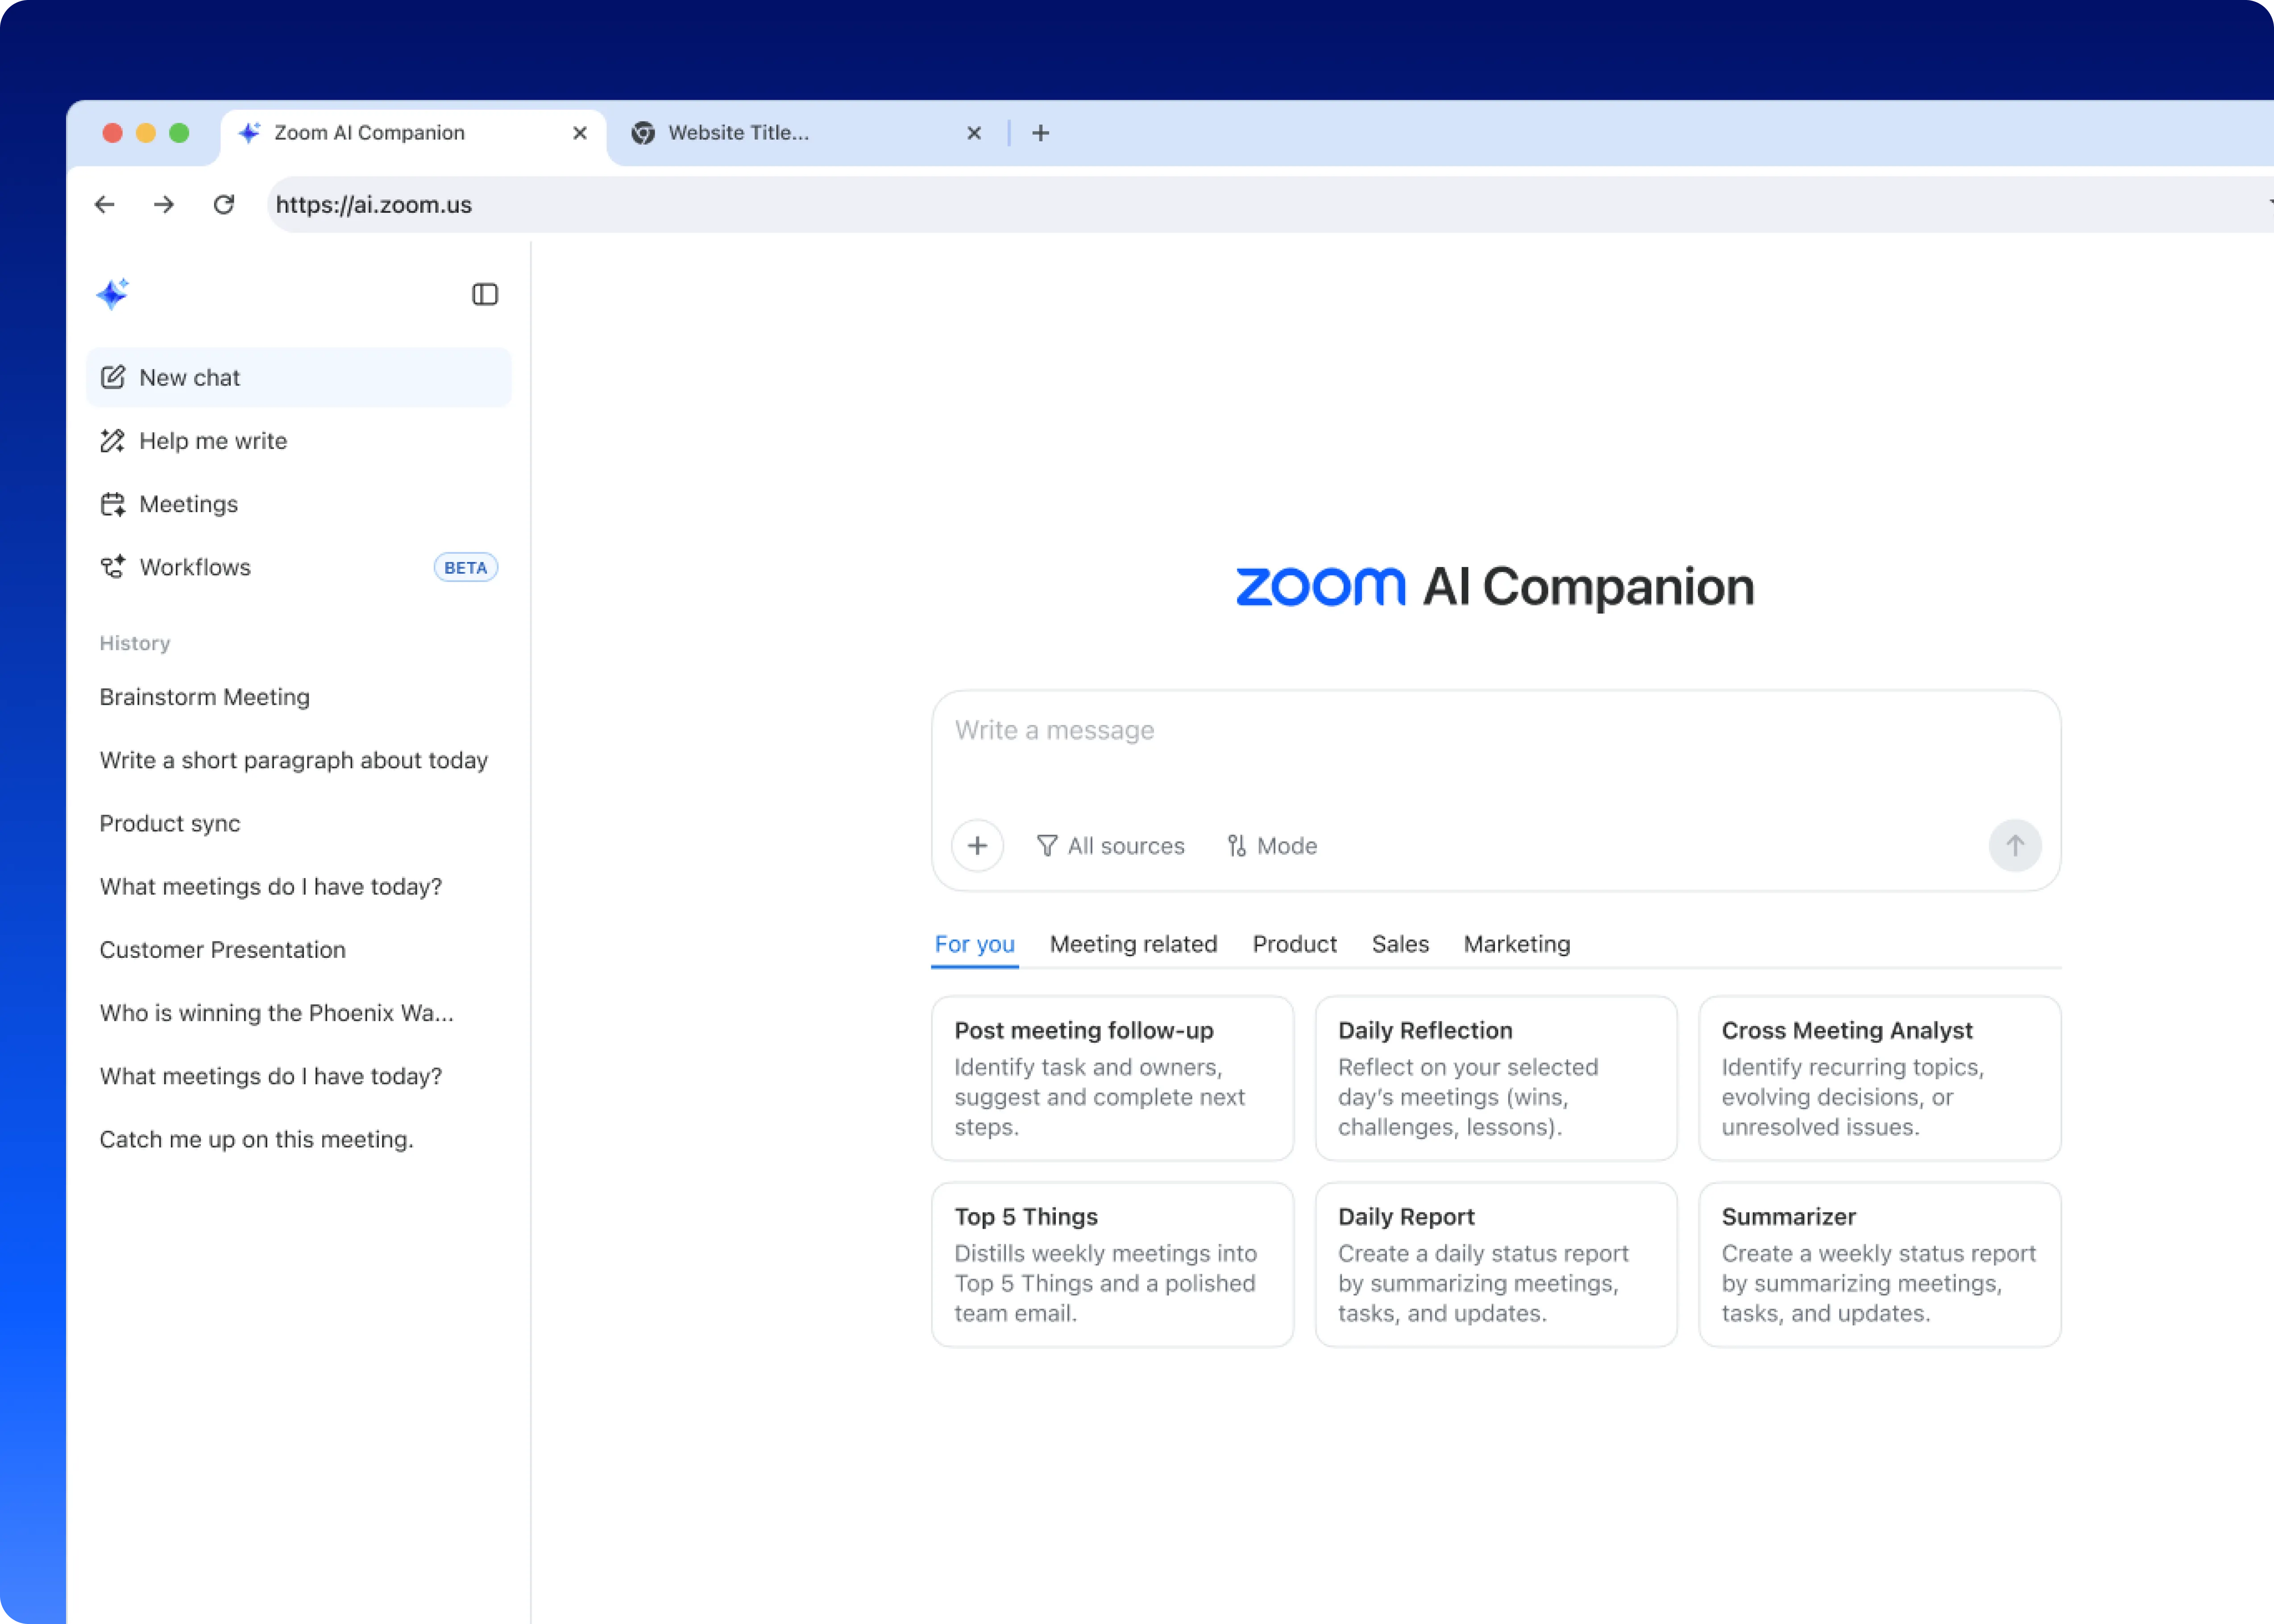This screenshot has width=2274, height=1624.
Task: Collapse the sidebar panel toggle icon
Action: pos(485,294)
